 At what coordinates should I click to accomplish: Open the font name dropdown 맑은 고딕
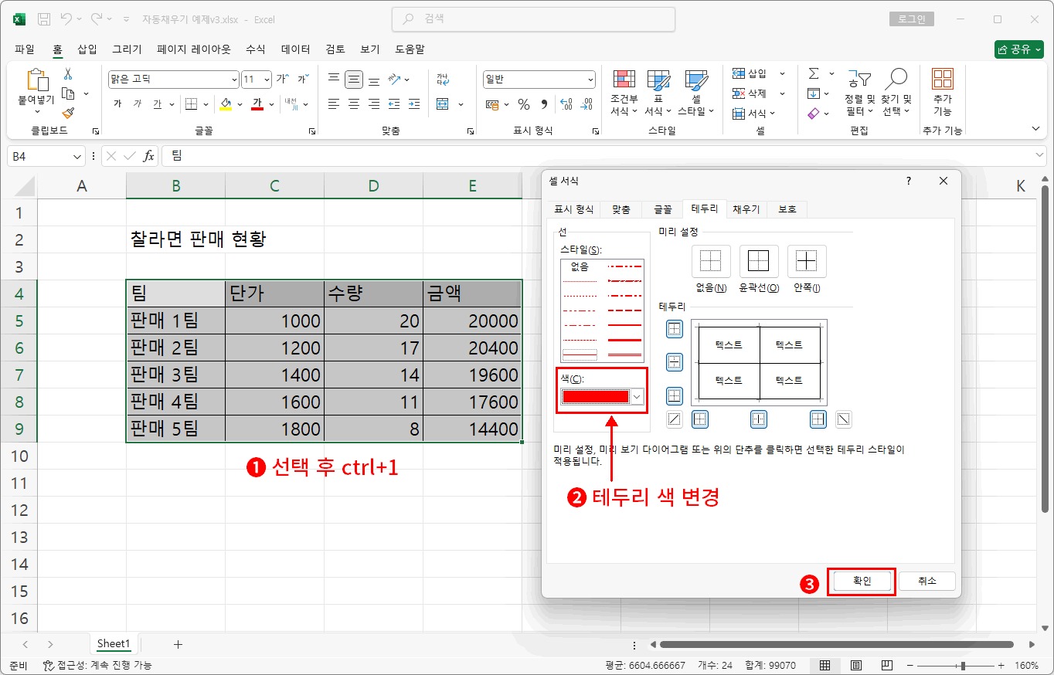point(234,80)
